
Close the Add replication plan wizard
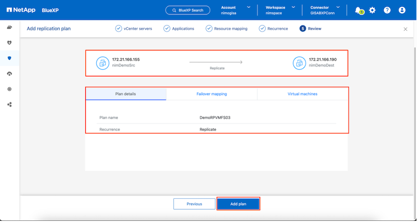pos(405,29)
